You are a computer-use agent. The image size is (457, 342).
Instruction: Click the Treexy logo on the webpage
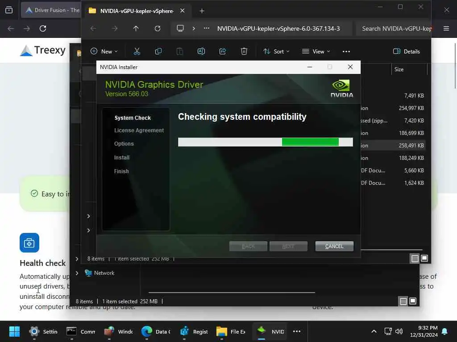coord(43,50)
